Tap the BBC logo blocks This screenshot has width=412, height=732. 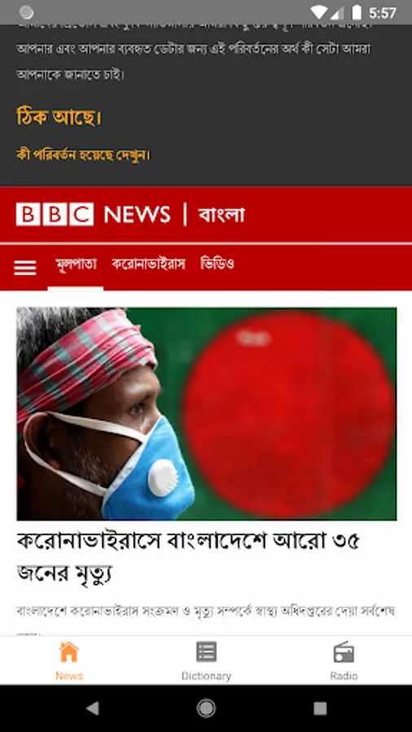tap(55, 214)
